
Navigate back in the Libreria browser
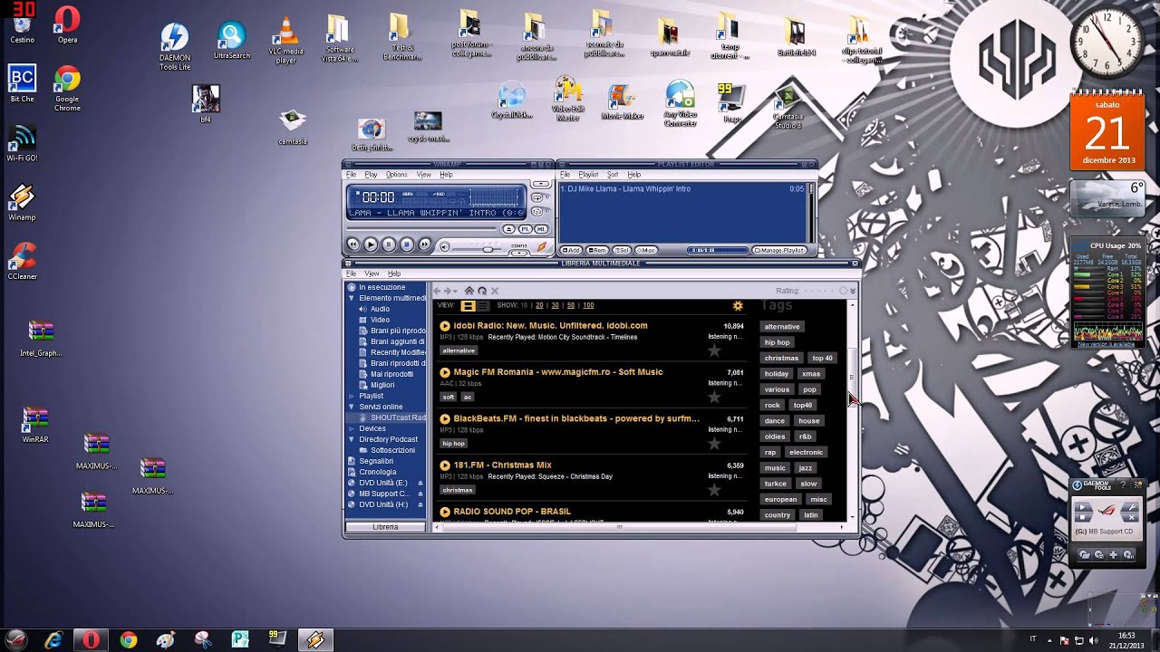tap(438, 291)
